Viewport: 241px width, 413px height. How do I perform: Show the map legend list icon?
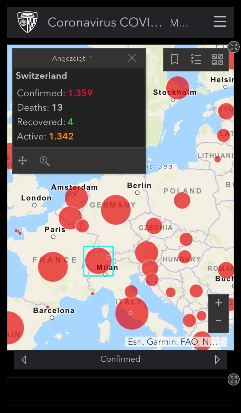pyautogui.click(x=196, y=60)
